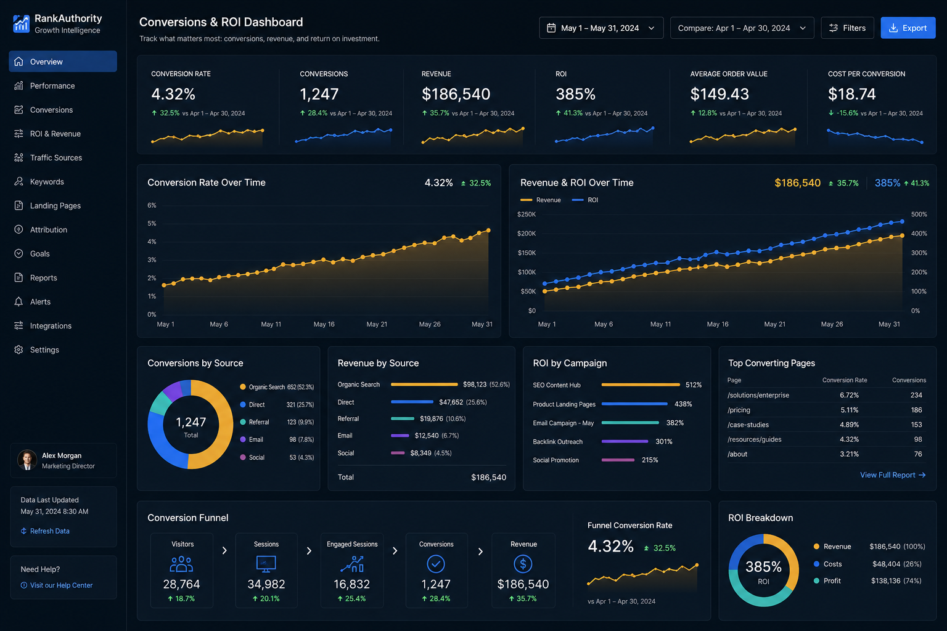The image size is (947, 631).
Task: Click the Export button
Action: (x=908, y=28)
